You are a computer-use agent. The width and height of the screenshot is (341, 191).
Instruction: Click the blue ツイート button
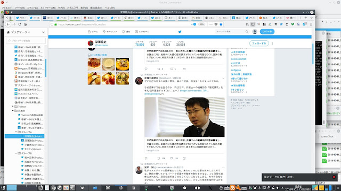[x=267, y=32]
